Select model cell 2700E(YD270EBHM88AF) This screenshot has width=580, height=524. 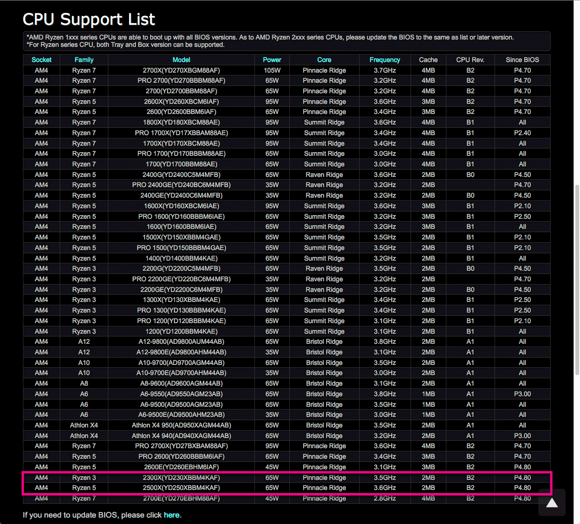[181, 498]
